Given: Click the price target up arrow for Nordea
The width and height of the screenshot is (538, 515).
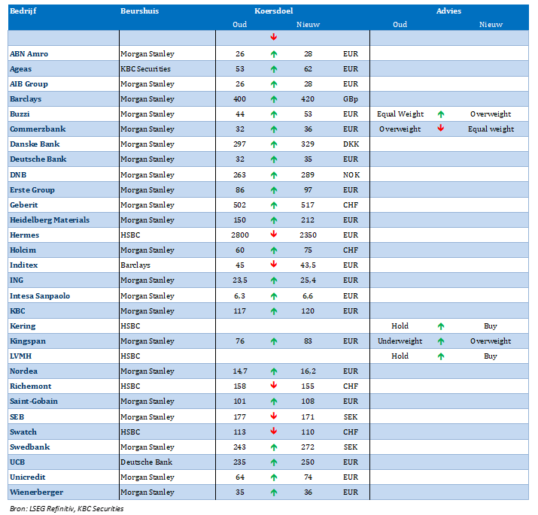Looking at the screenshot, I should point(273,371).
